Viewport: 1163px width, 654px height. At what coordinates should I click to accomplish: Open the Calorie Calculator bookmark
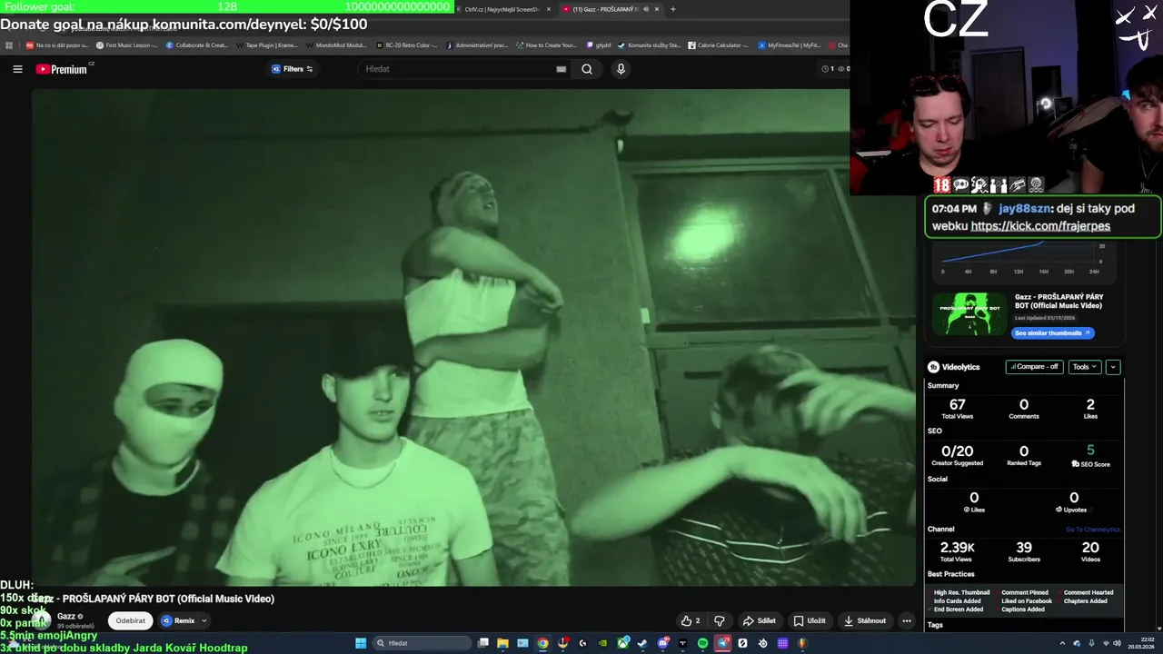point(718,45)
